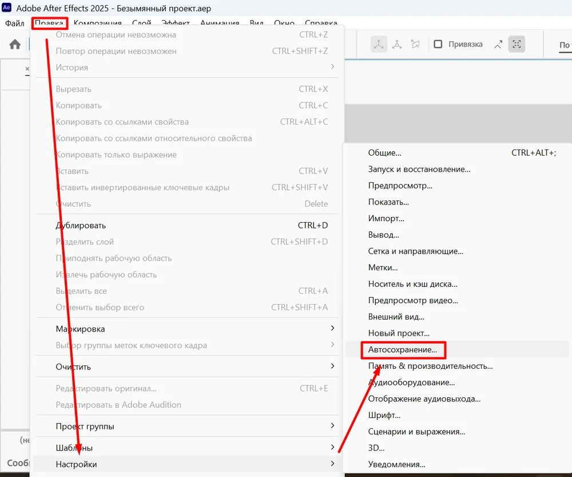Open Предпросмотр видео... preferences
This screenshot has width=572, height=477.
458,301
